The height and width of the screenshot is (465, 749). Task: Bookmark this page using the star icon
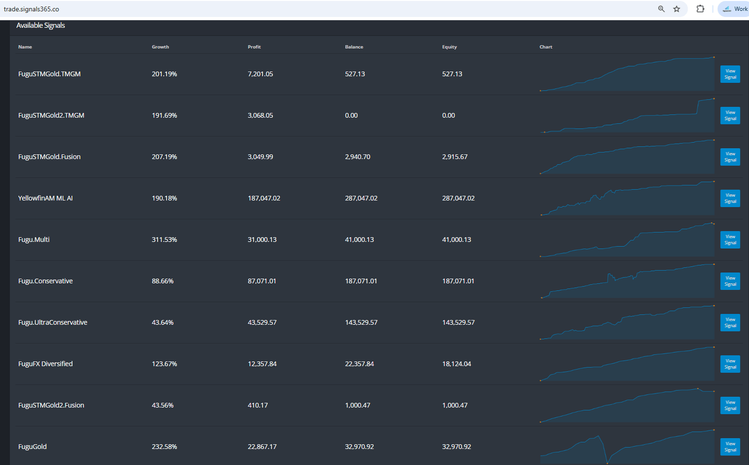click(x=677, y=8)
